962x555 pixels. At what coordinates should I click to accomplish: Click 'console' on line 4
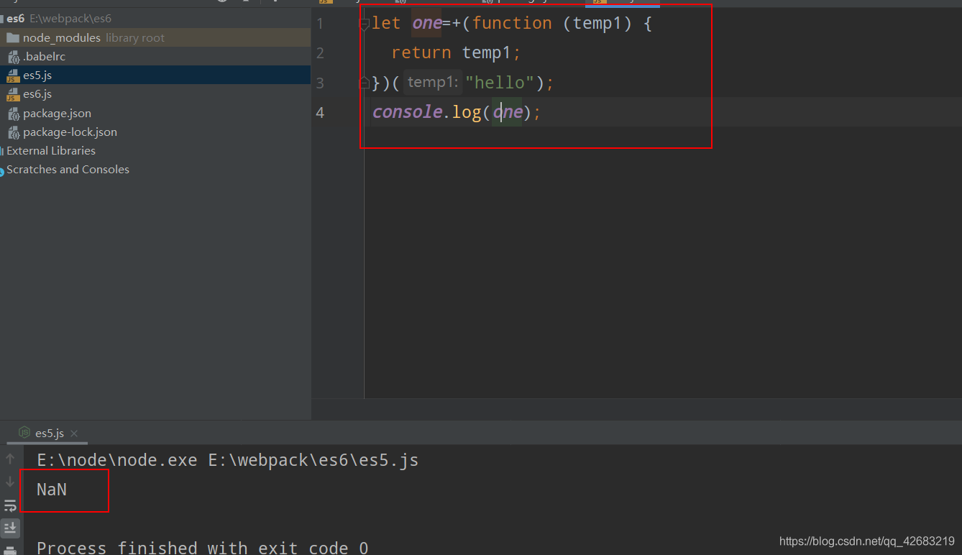click(x=407, y=112)
